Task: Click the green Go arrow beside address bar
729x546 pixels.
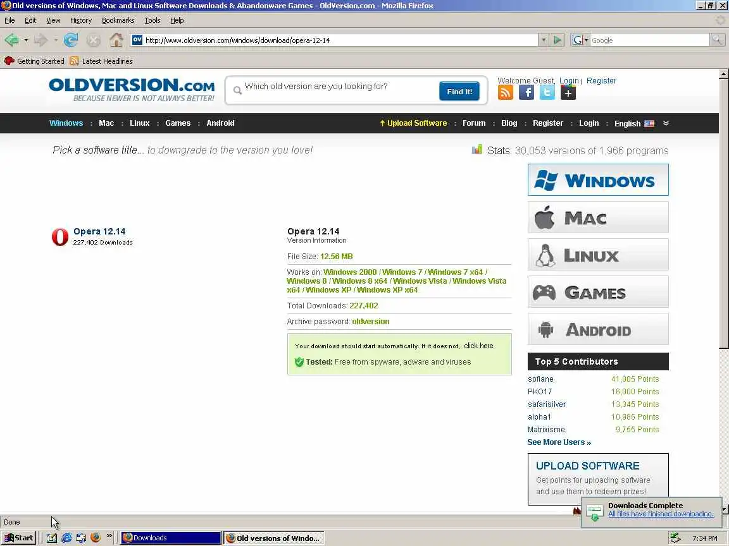Action: [x=557, y=40]
